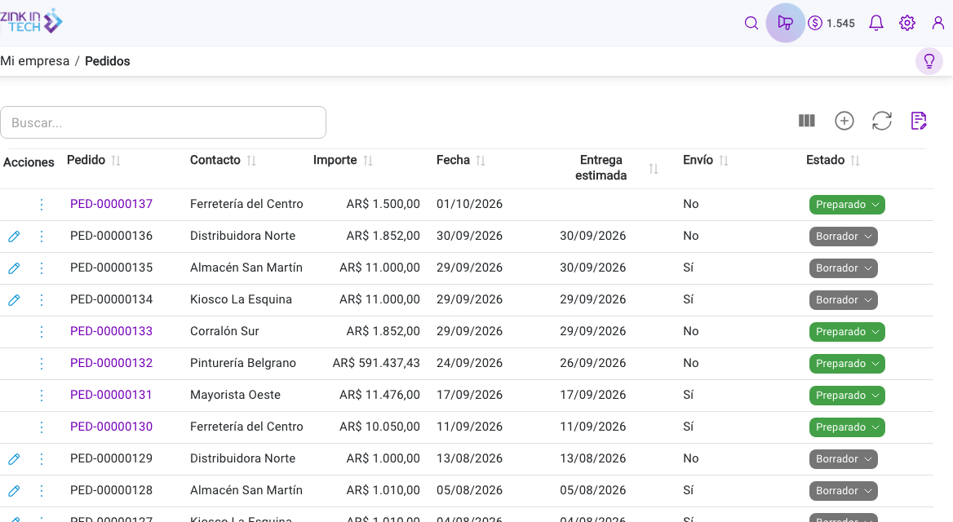The height and width of the screenshot is (522, 953).
Task: Open more actions for PED-00000133
Action: coord(42,332)
